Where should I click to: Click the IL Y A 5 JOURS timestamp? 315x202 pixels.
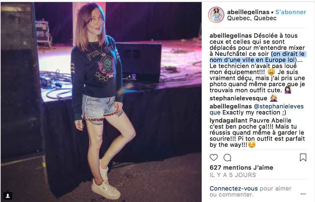(233, 175)
